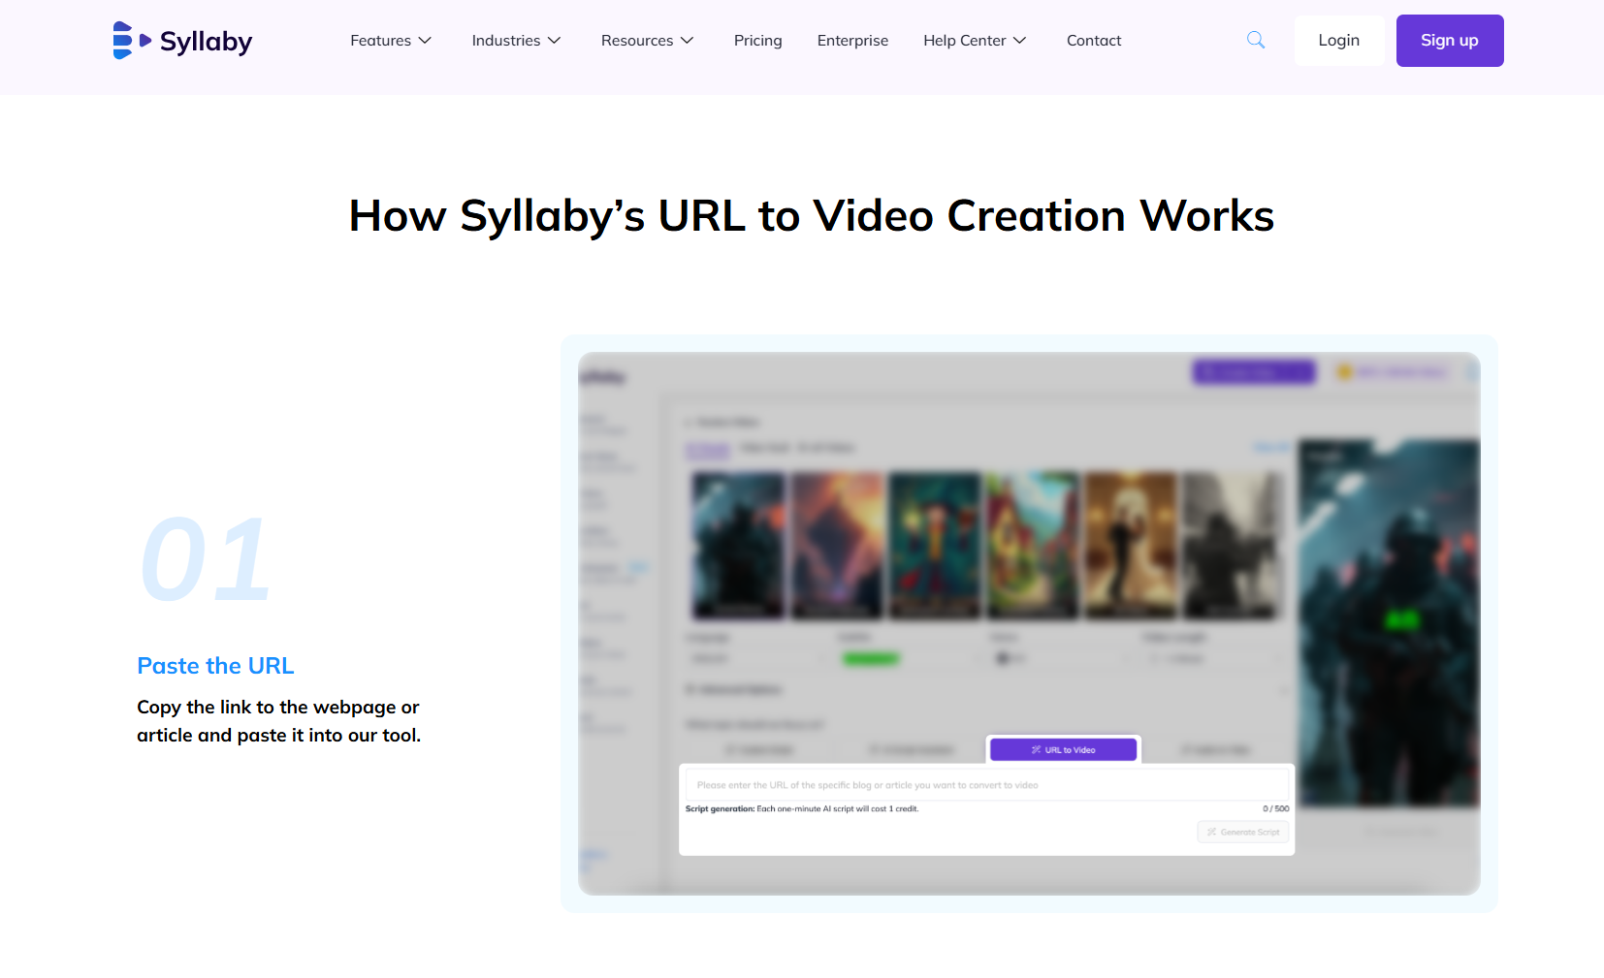Open the Contact page from the navbar
Viewport: 1604px width, 978px height.
(x=1093, y=40)
